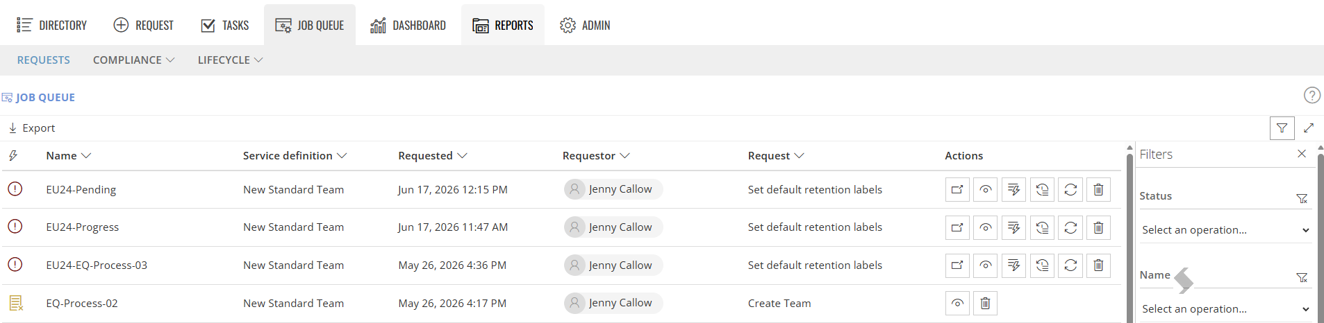This screenshot has width=1324, height=323.
Task: Close the Filters panel
Action: coord(1302,154)
